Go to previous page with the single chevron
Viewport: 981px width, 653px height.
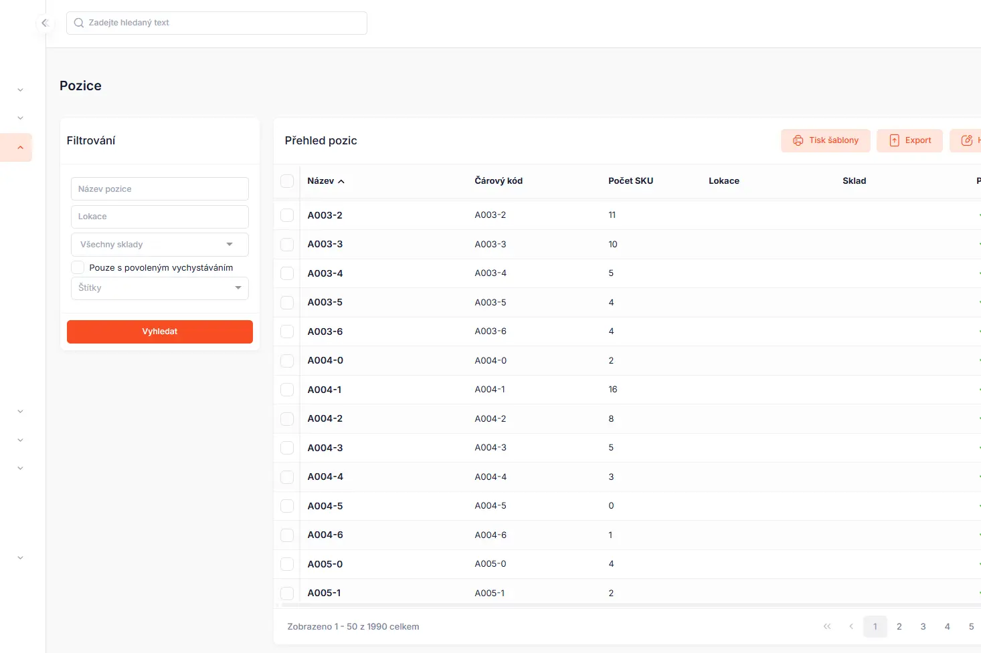(851, 626)
